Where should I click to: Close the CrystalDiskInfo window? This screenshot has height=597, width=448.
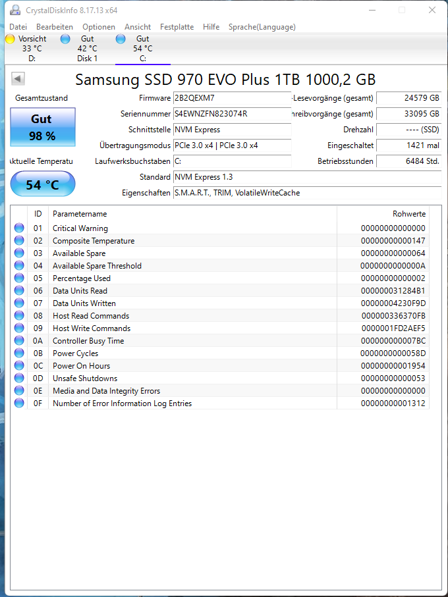(432, 11)
